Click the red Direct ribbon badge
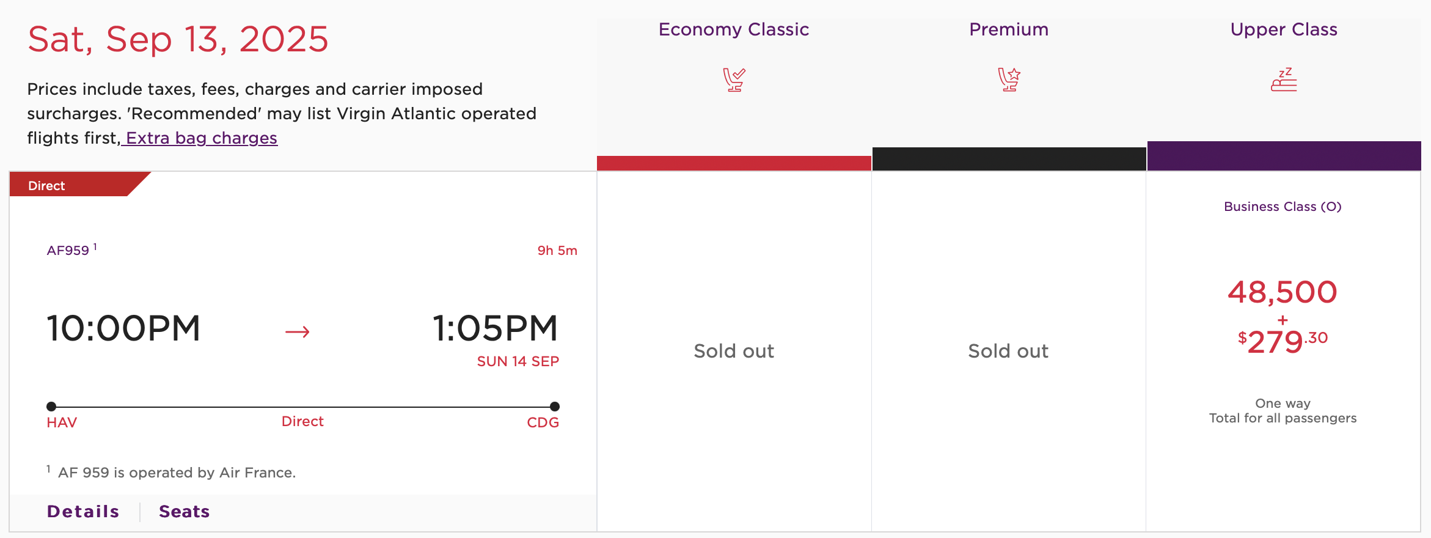This screenshot has height=538, width=1431. click(x=79, y=185)
